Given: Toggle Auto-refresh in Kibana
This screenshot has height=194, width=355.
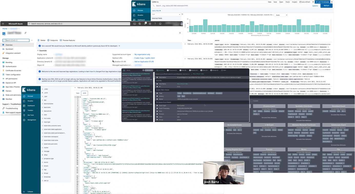Looking at the screenshot, I should 304,2.
